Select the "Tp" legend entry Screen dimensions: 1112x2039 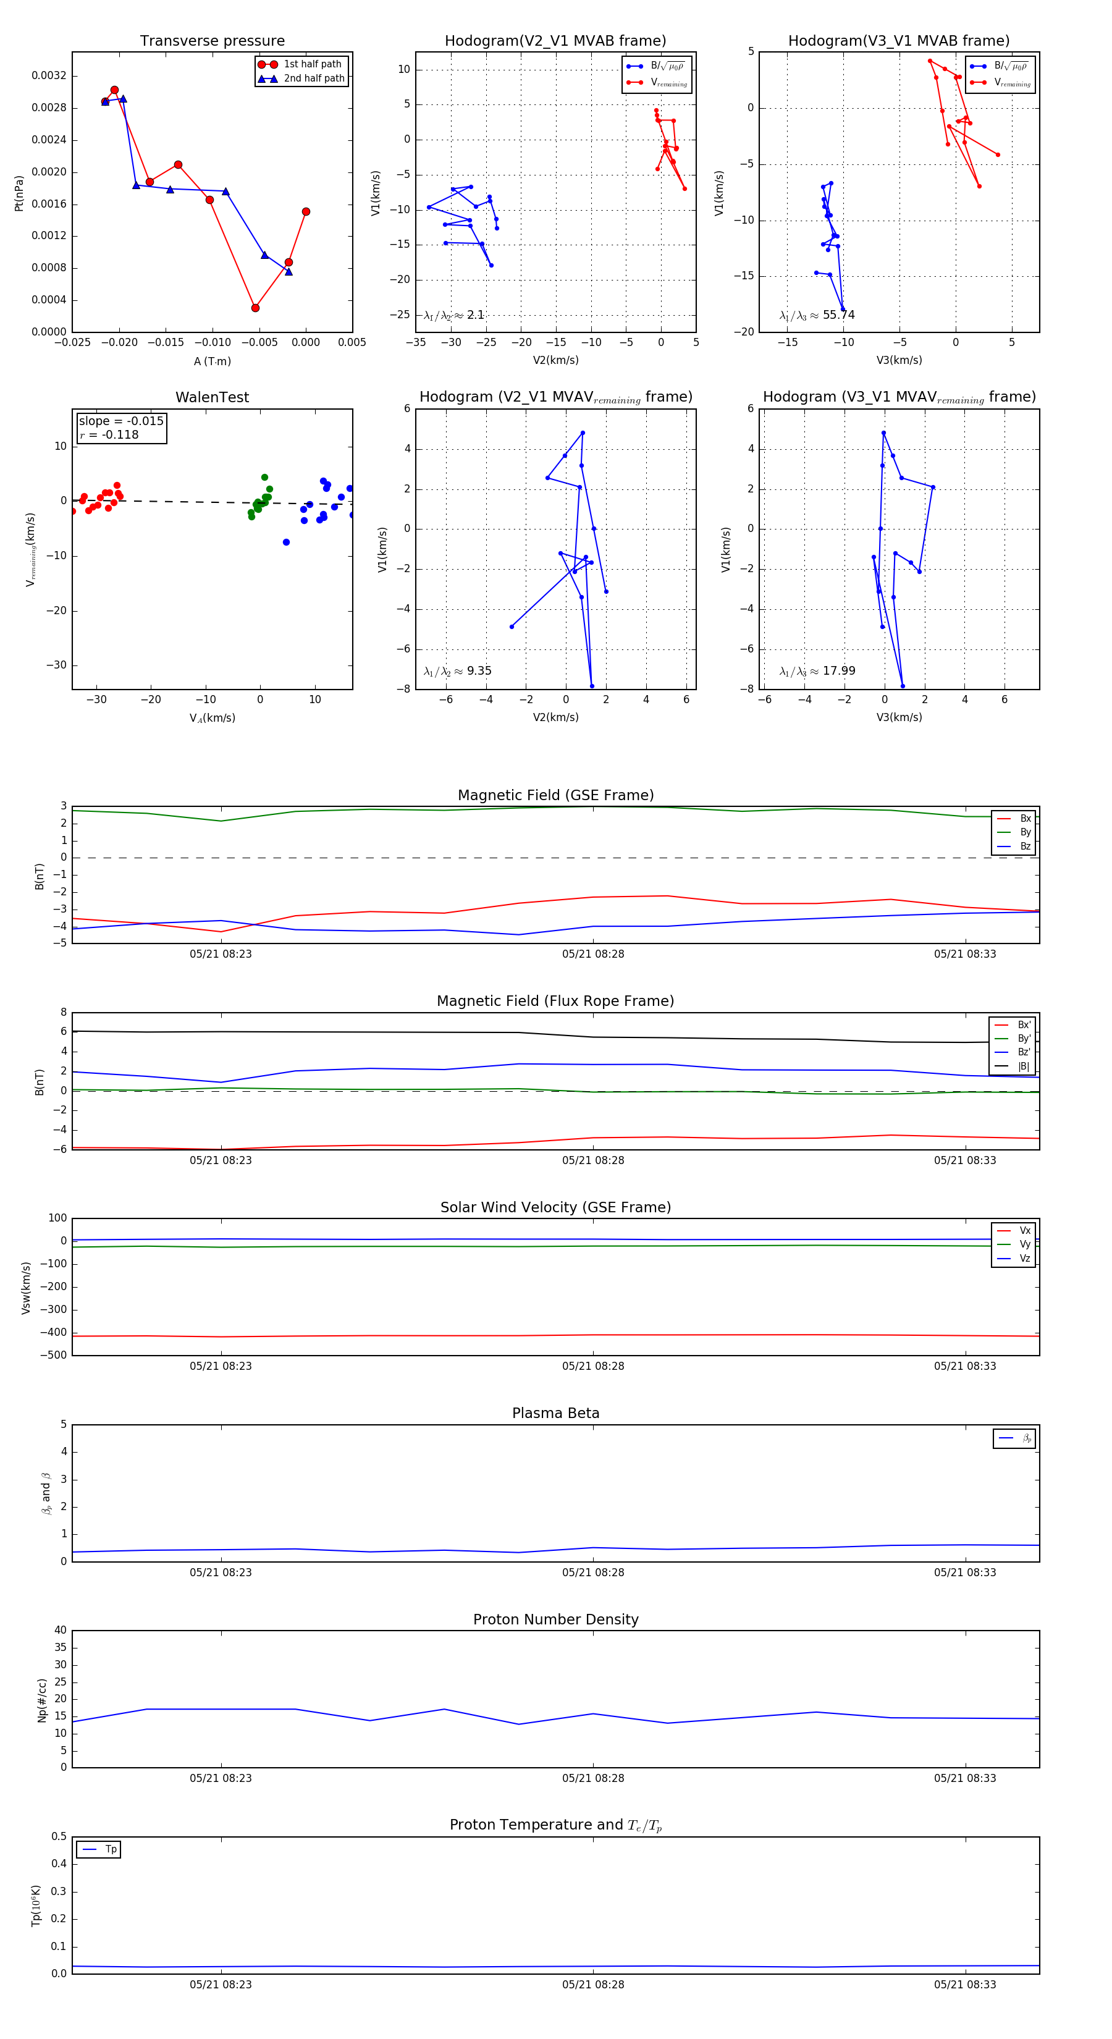[99, 1850]
